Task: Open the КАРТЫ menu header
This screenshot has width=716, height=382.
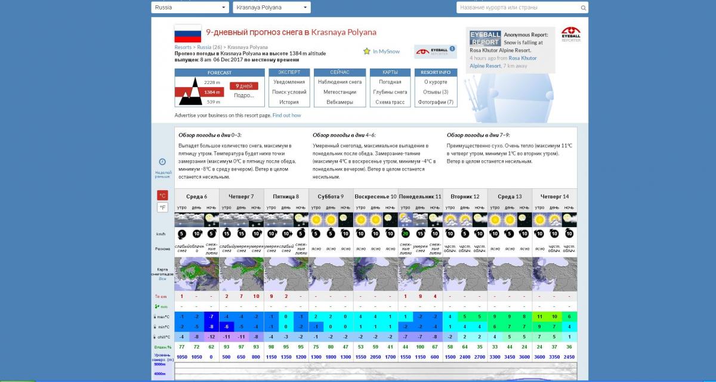Action: [x=390, y=73]
